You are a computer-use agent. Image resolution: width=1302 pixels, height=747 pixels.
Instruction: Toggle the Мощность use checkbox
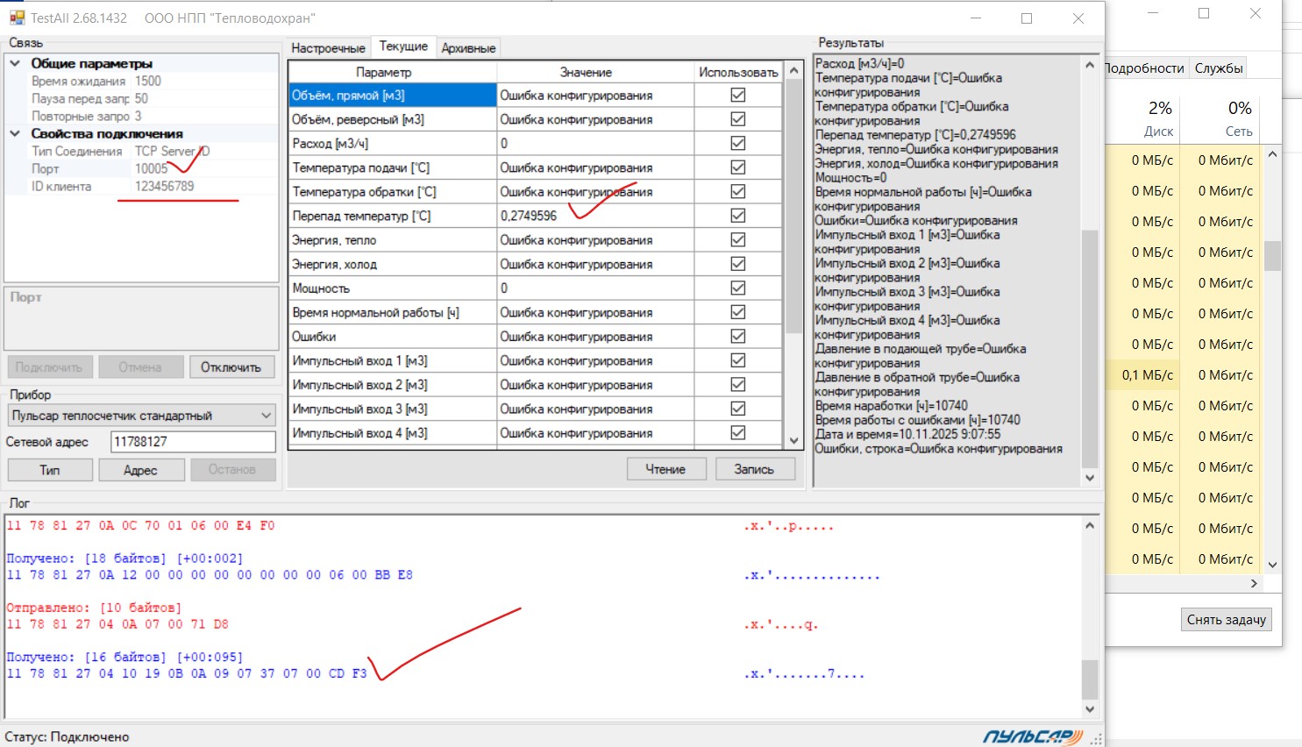click(x=737, y=288)
